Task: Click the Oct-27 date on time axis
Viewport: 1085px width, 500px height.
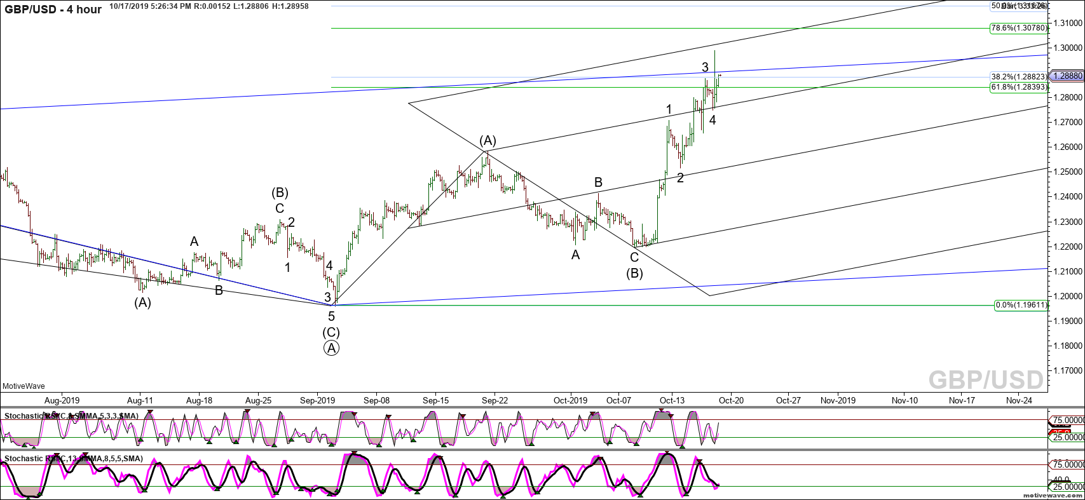Action: pos(788,400)
